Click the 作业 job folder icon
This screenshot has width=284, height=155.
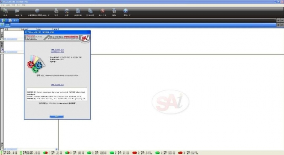pyautogui.click(x=17, y=11)
